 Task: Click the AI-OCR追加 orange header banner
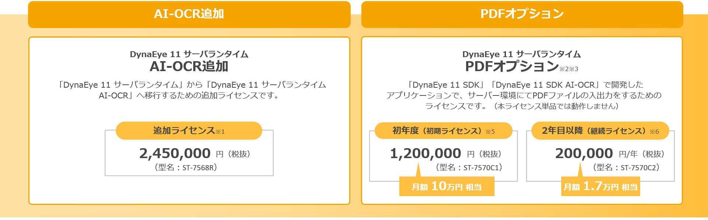coord(189,14)
